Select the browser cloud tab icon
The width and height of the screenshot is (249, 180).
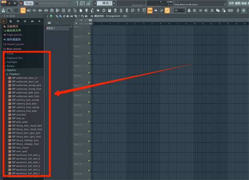[32, 21]
